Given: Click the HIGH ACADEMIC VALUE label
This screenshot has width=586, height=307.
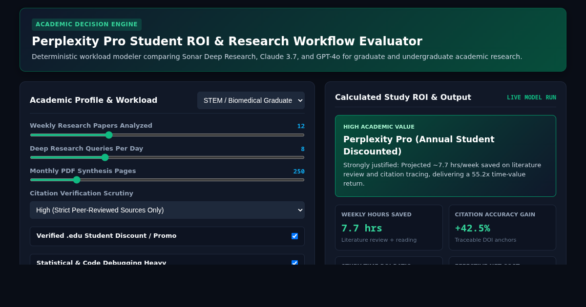Looking at the screenshot, I should click(379, 127).
